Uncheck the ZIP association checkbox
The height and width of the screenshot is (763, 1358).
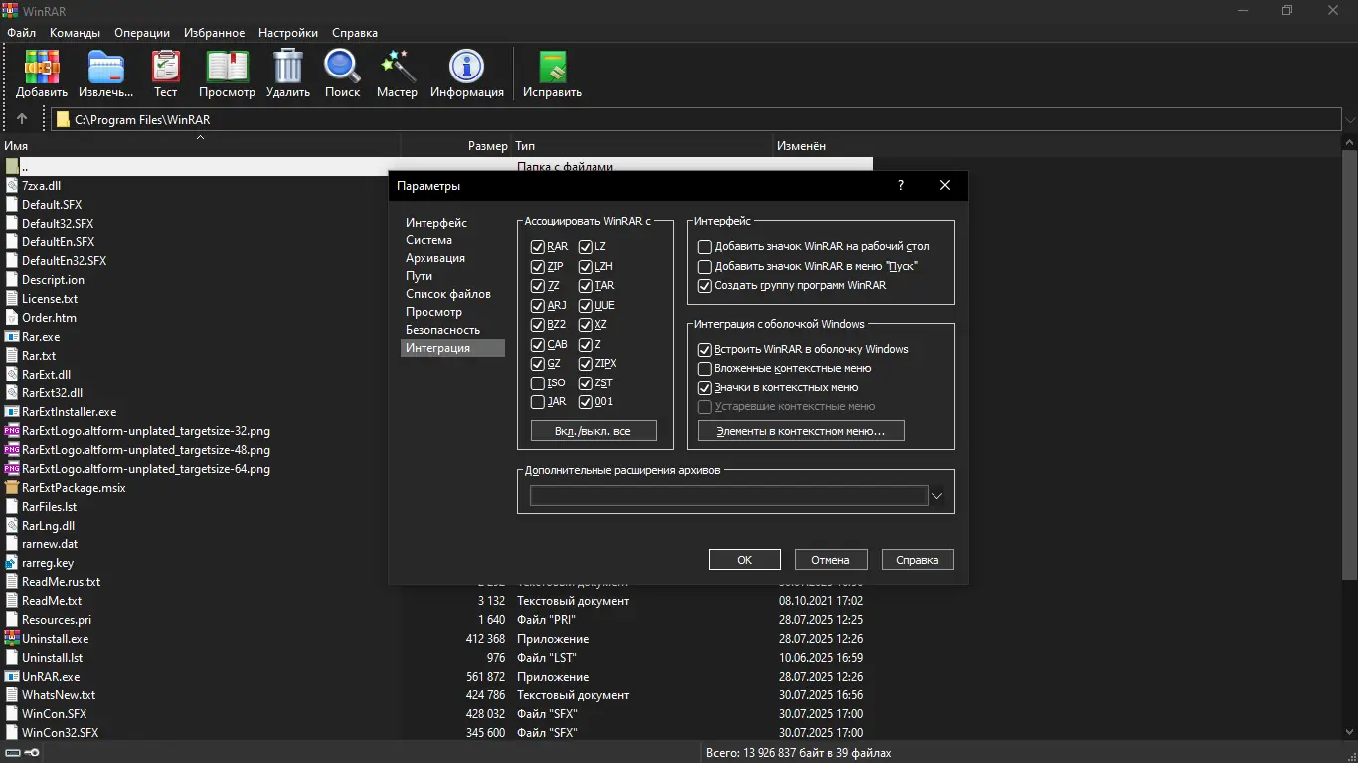pos(538,267)
